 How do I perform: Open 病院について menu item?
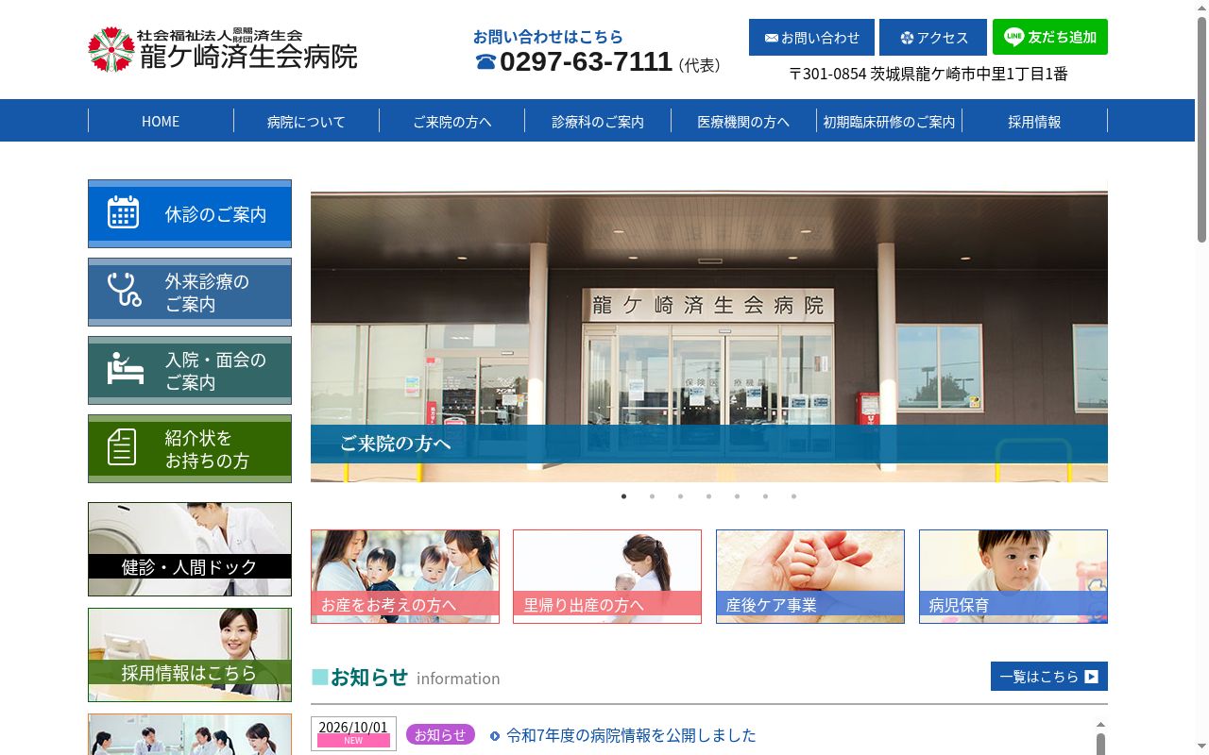(306, 121)
